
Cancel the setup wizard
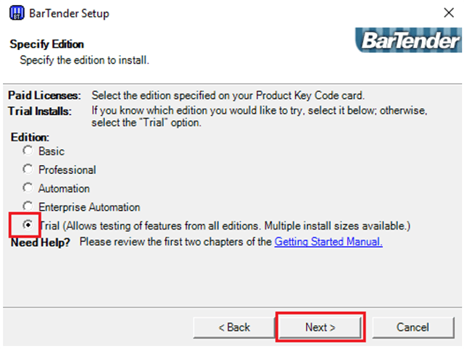(x=413, y=327)
